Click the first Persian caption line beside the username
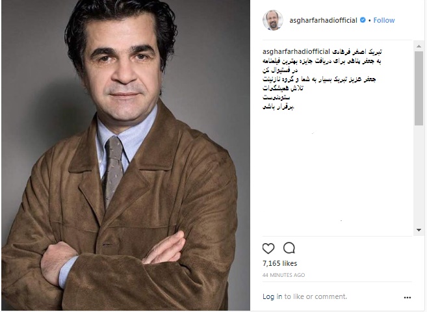 pos(357,51)
